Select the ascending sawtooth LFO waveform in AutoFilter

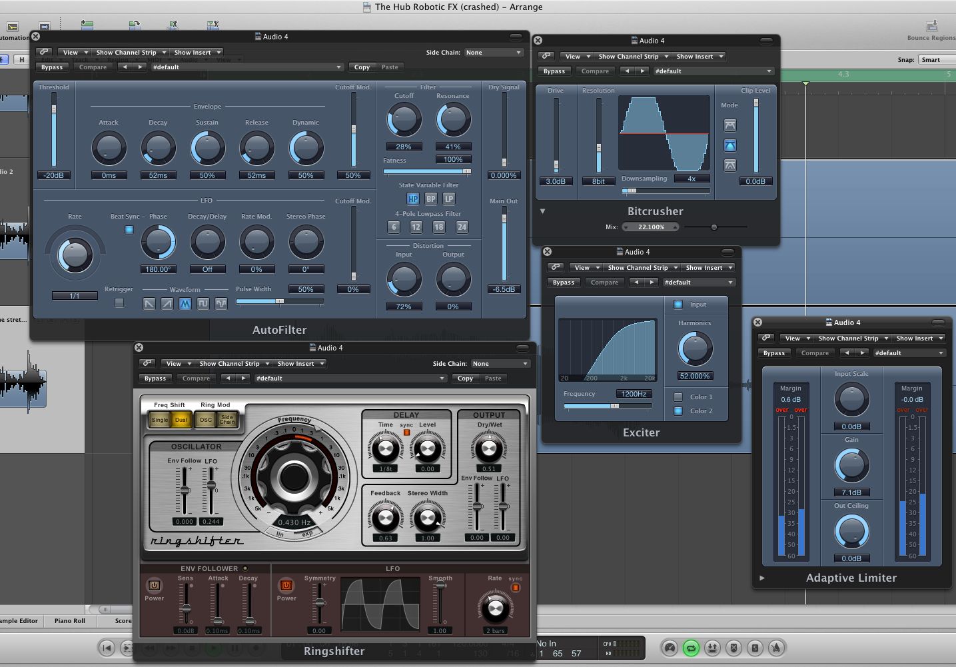tap(167, 304)
